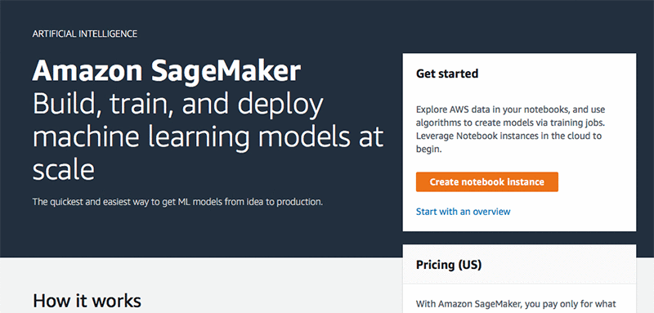The height and width of the screenshot is (313, 654).
Task: Click the word SageMaker in the main title
Action: [226, 70]
